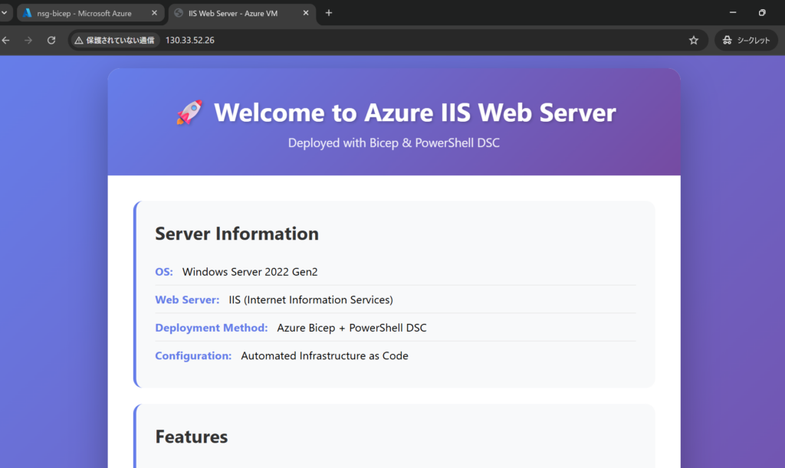
Task: Reload the current page
Action: pyautogui.click(x=51, y=40)
